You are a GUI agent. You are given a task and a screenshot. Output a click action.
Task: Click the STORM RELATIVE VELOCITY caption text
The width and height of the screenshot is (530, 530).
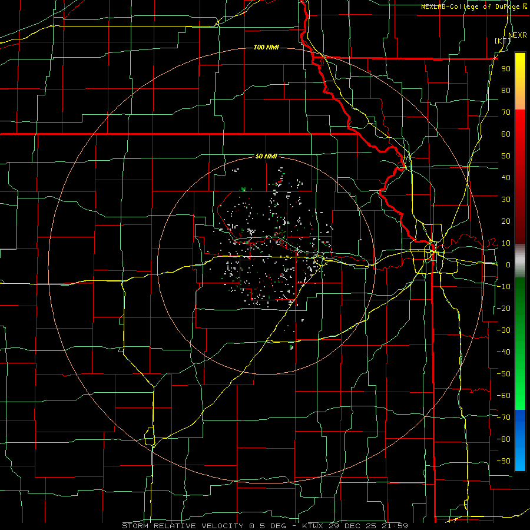pos(183,526)
